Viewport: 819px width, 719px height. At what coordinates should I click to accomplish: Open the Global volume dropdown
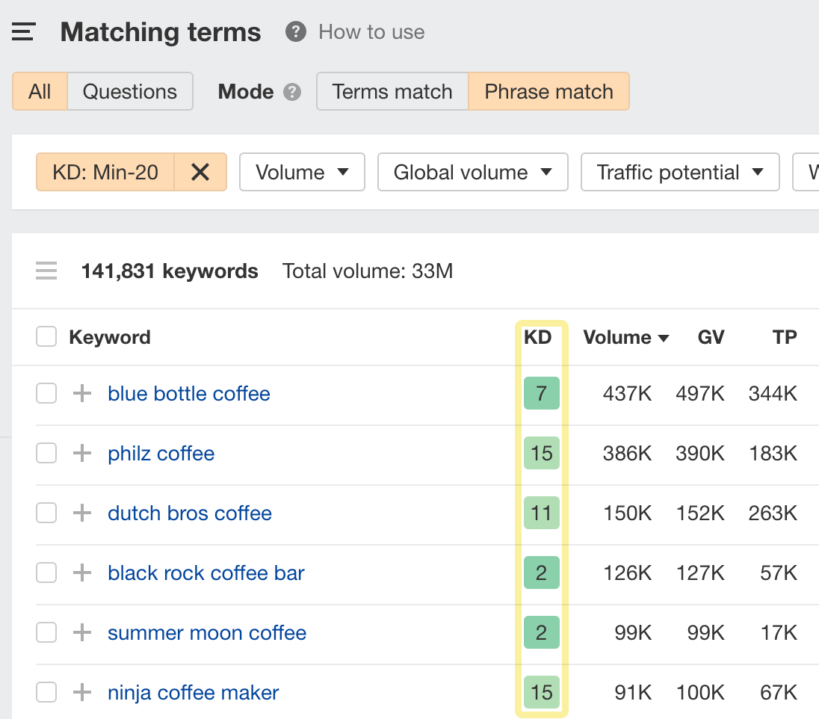click(x=472, y=172)
